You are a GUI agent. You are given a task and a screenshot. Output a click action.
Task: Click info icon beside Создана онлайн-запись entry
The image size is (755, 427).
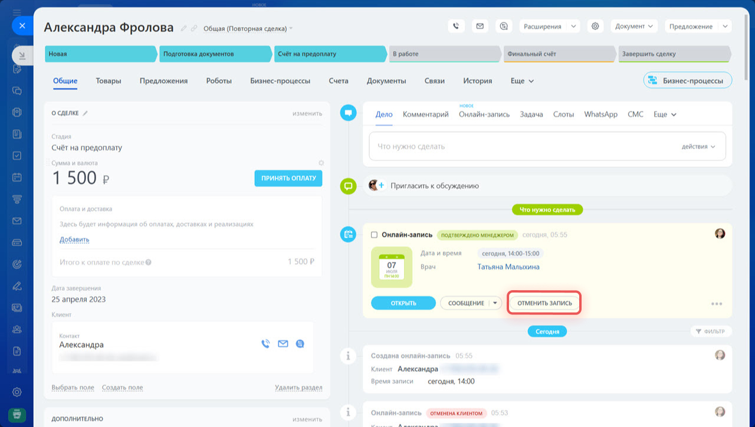[348, 356]
